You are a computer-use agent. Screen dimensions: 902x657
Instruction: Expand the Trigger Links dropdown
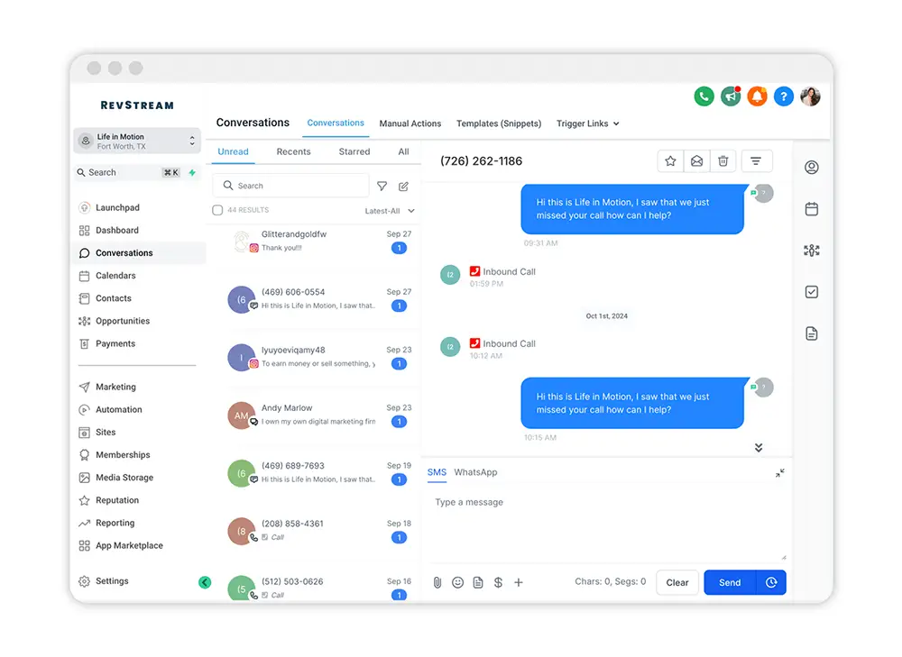point(587,123)
